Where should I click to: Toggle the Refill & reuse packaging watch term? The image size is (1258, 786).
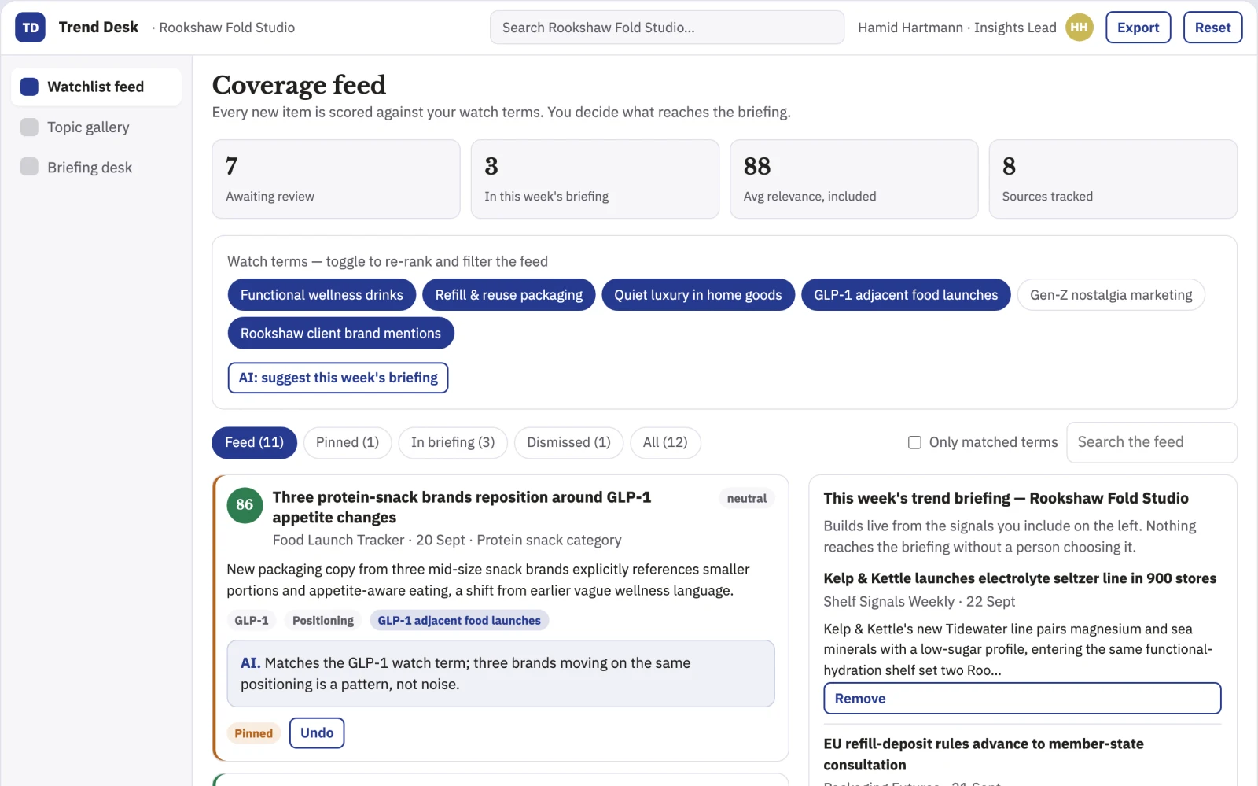[509, 295]
